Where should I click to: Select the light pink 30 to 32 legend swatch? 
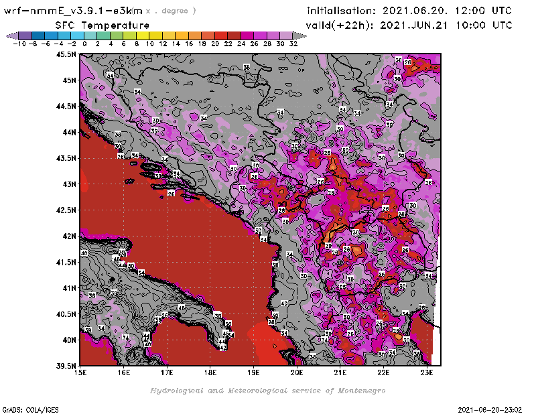(287, 36)
